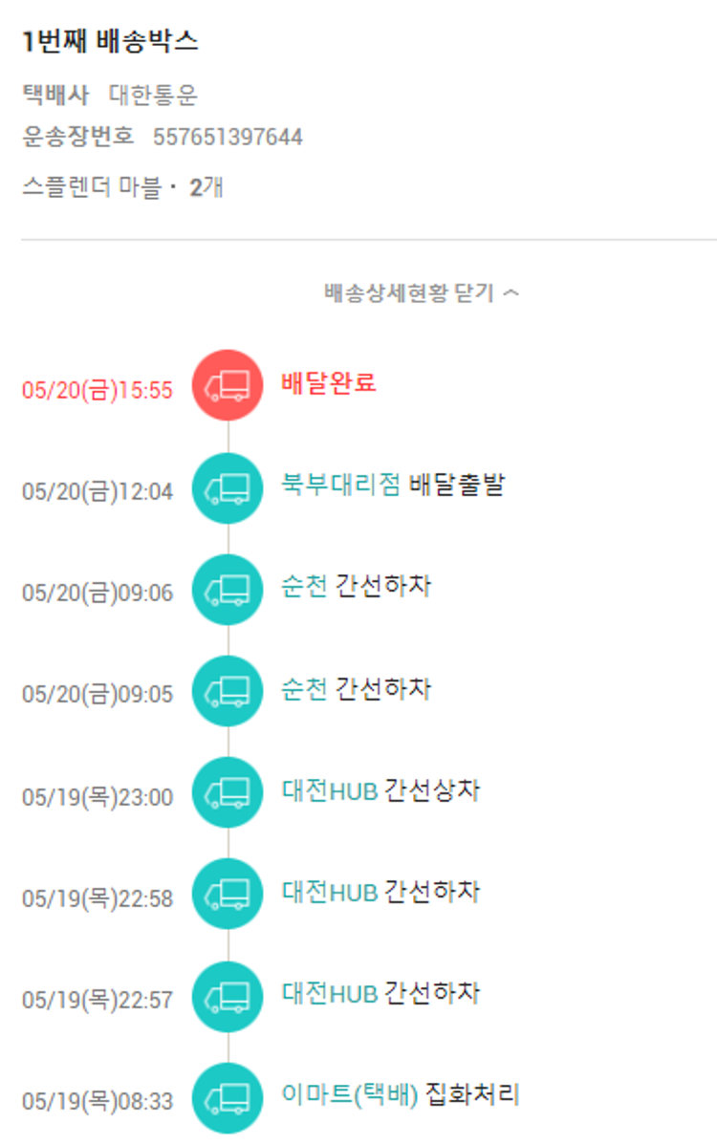Click the 배달완료 status text
This screenshot has height=1145, width=717.
(329, 383)
